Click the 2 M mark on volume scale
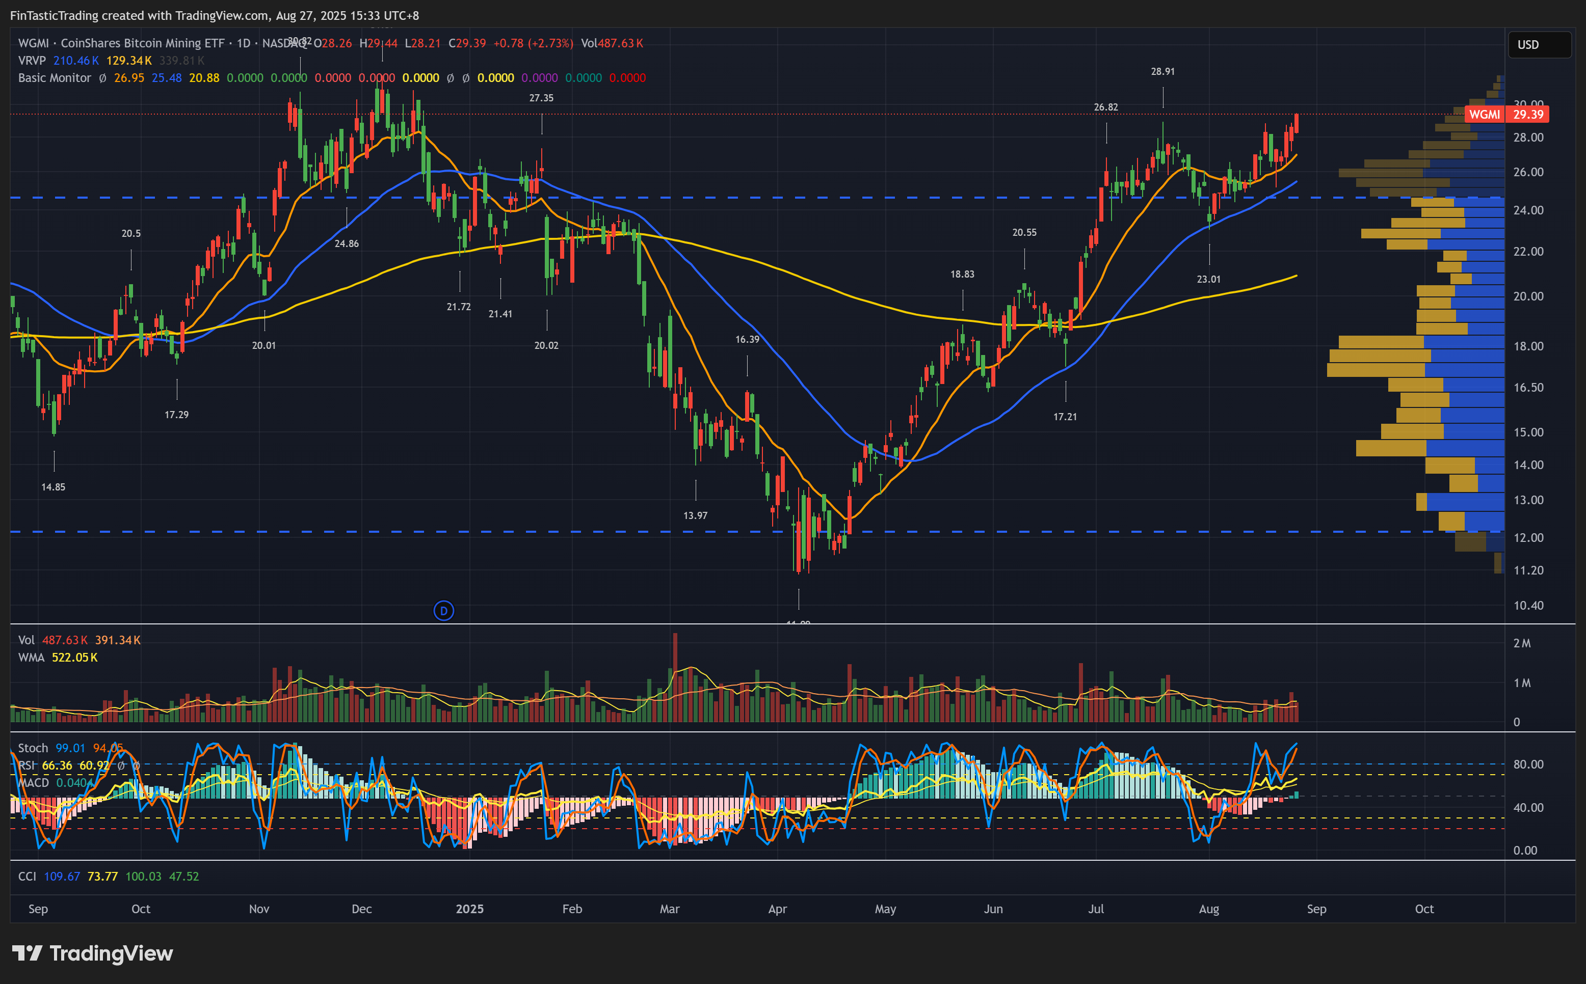The width and height of the screenshot is (1586, 984). coord(1522,643)
